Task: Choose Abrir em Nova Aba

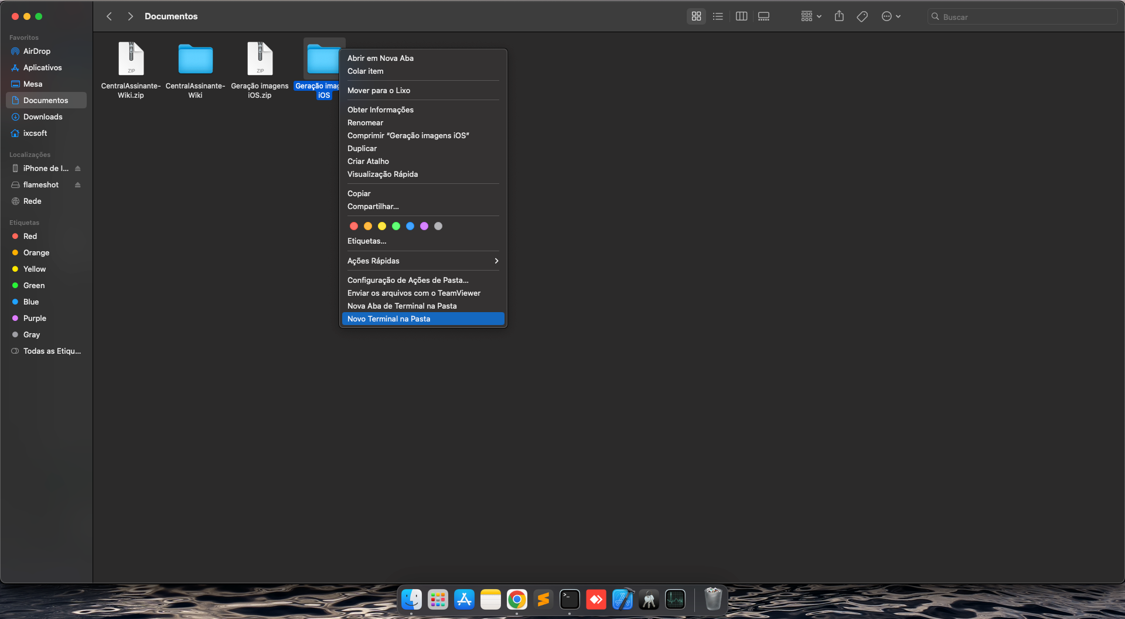Action: [x=422, y=59]
